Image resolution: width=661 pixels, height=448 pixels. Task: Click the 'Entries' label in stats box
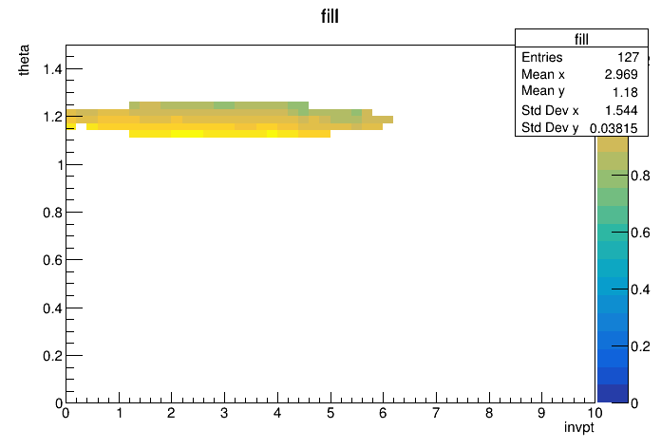coord(541,57)
